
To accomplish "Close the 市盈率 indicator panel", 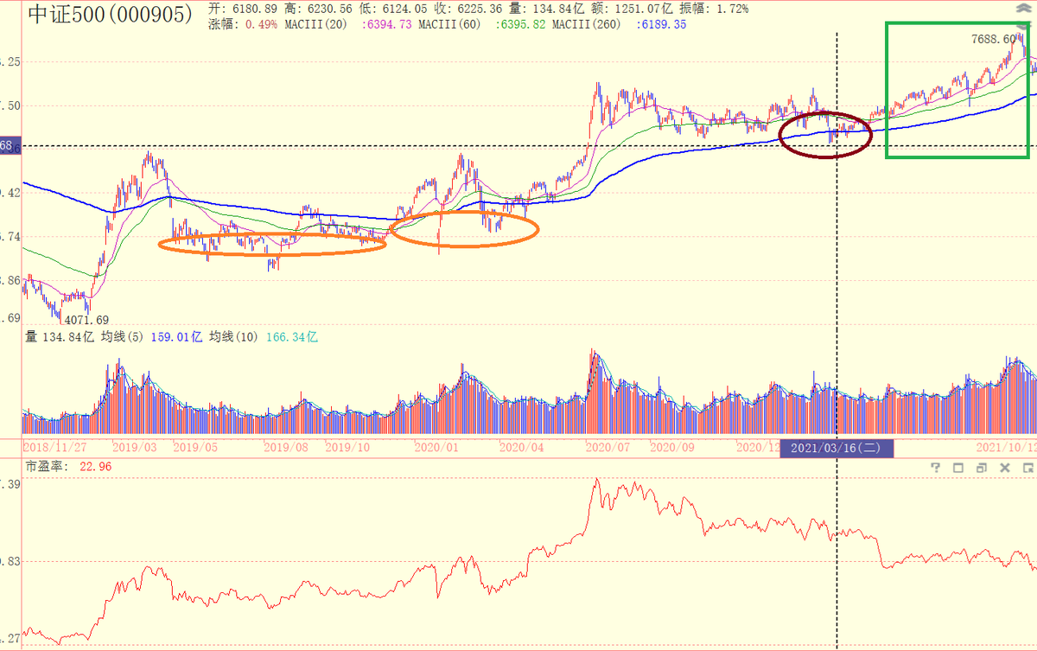I will pos(1005,468).
